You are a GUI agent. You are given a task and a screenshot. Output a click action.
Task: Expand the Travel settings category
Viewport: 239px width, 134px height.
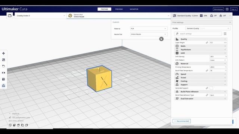[x=201, y=78]
